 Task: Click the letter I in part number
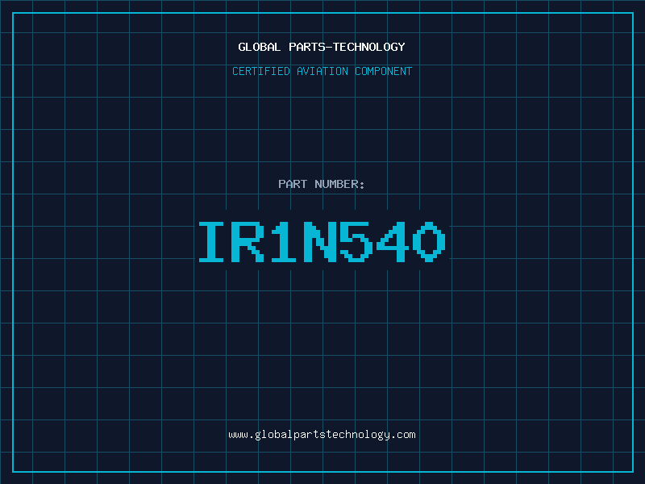pos(212,242)
